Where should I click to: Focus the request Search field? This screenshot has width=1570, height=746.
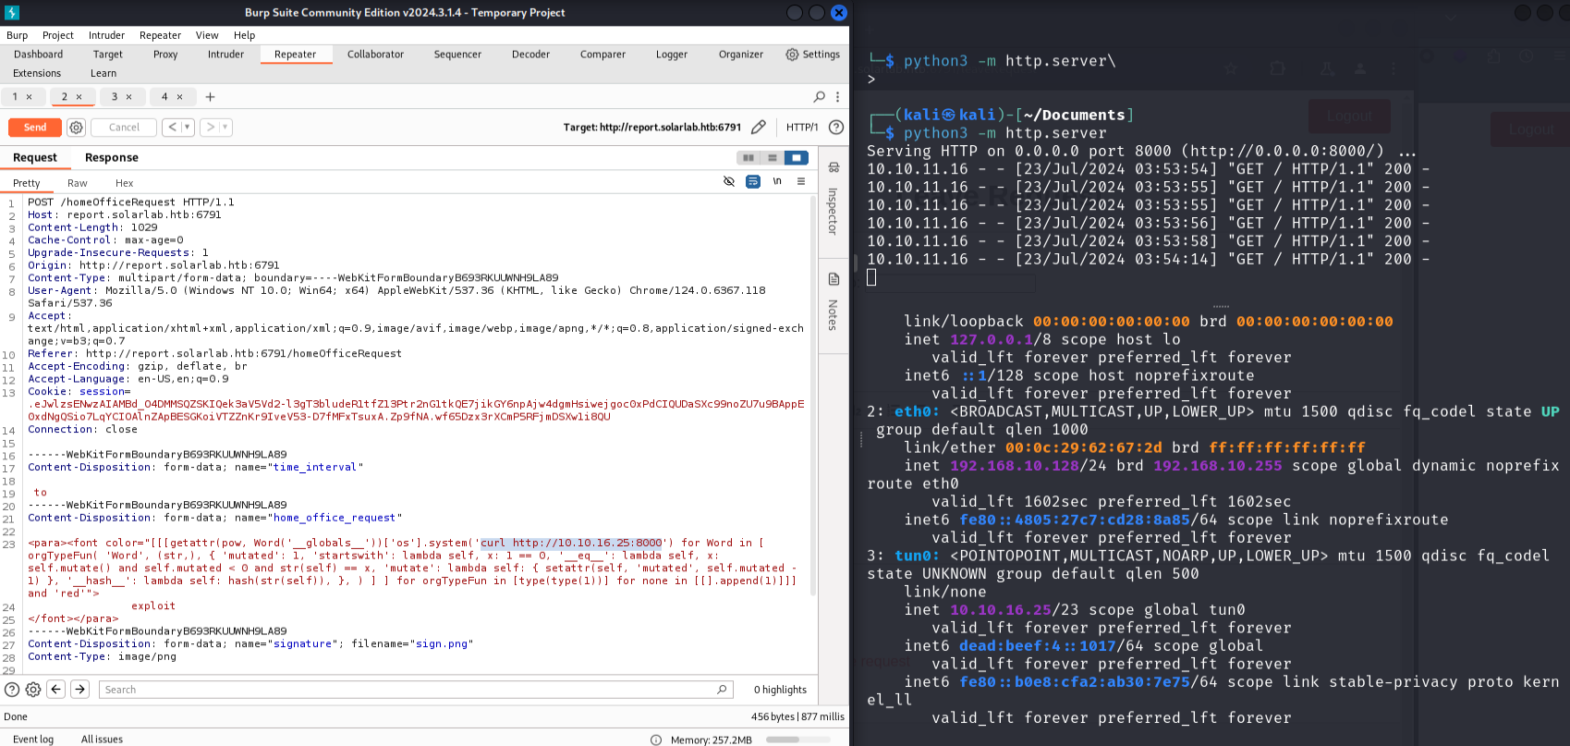pyautogui.click(x=415, y=690)
